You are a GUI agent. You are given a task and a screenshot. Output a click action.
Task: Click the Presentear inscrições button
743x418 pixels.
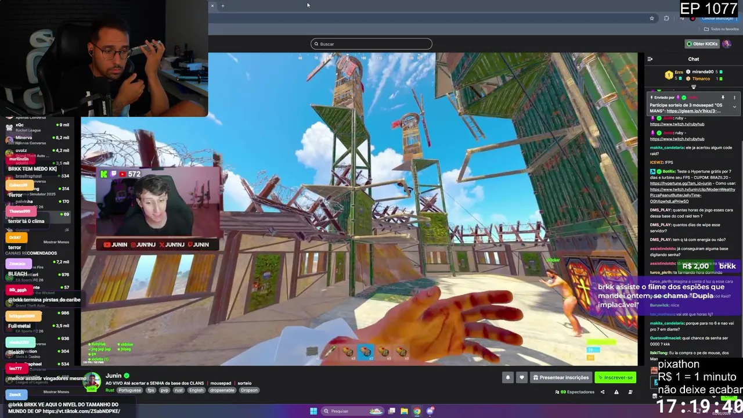[x=560, y=377]
